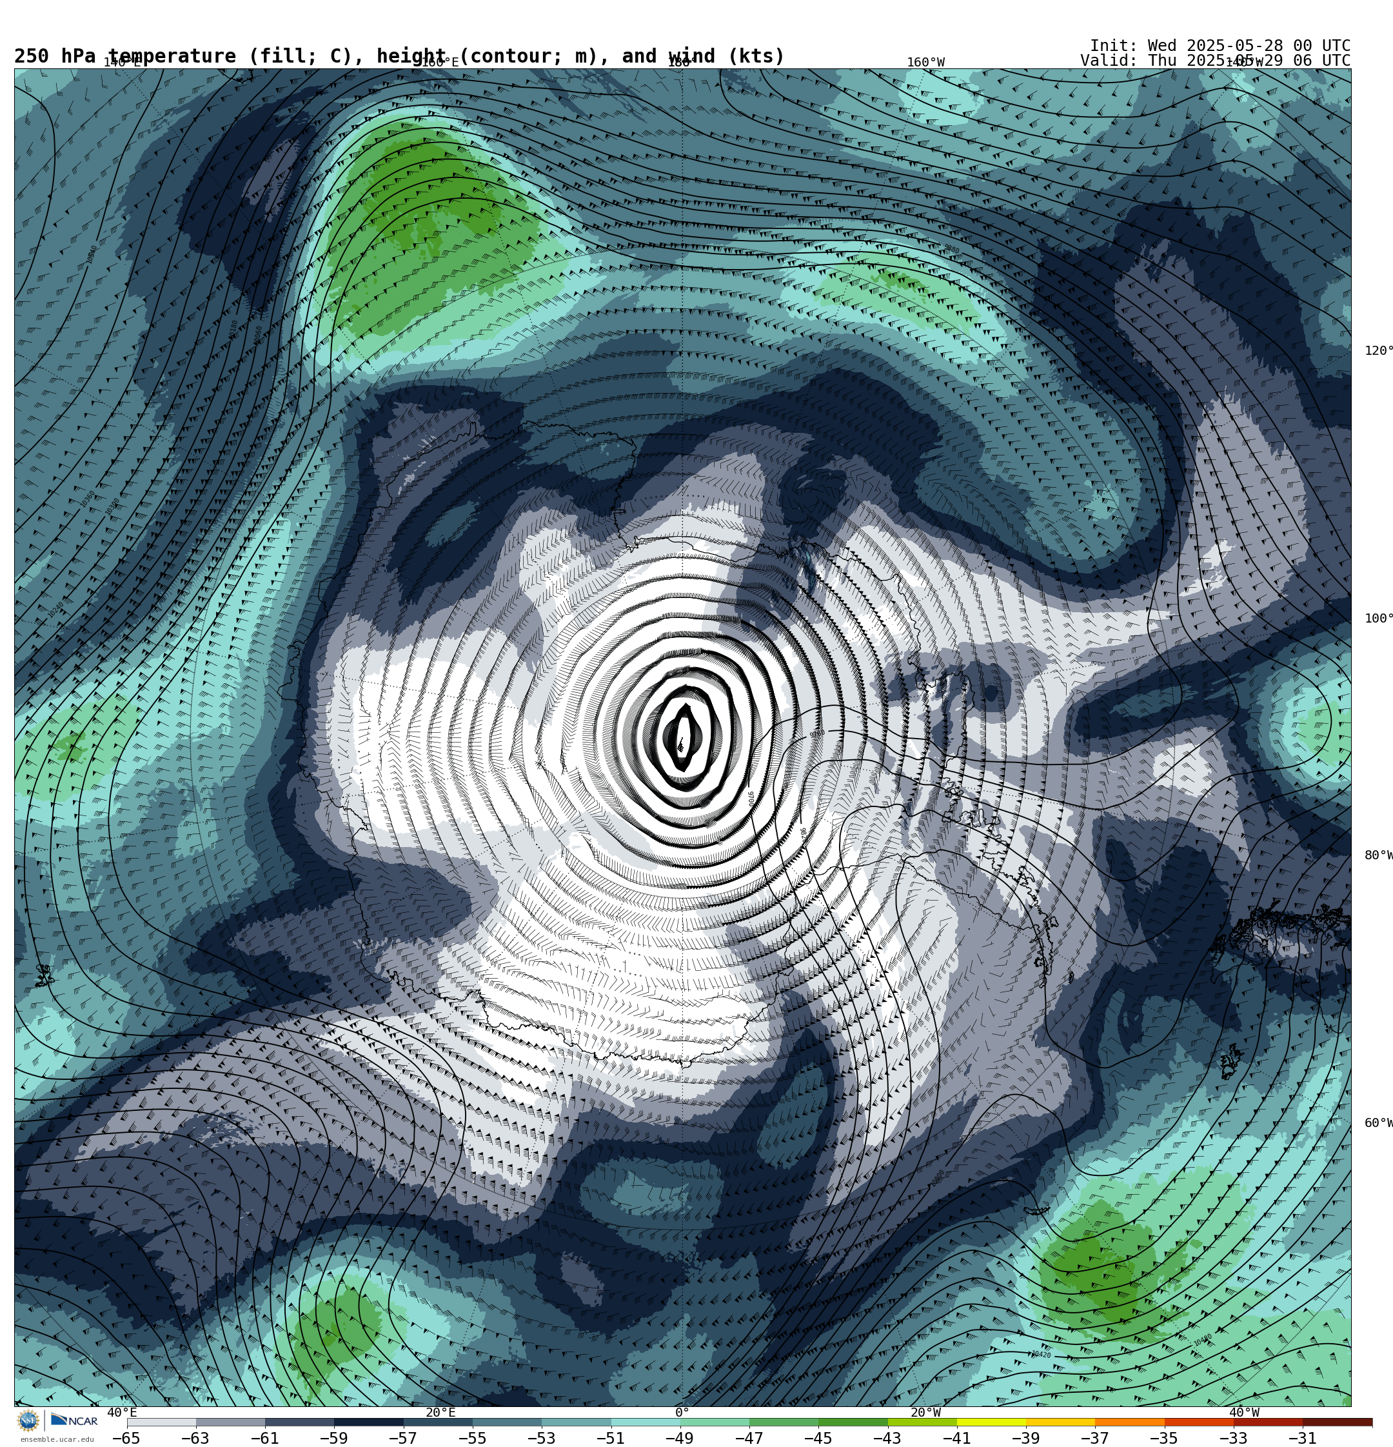This screenshot has width=1393, height=1447.
Task: Select the -65 to -63 colorbar swatch
Action: (162, 1422)
